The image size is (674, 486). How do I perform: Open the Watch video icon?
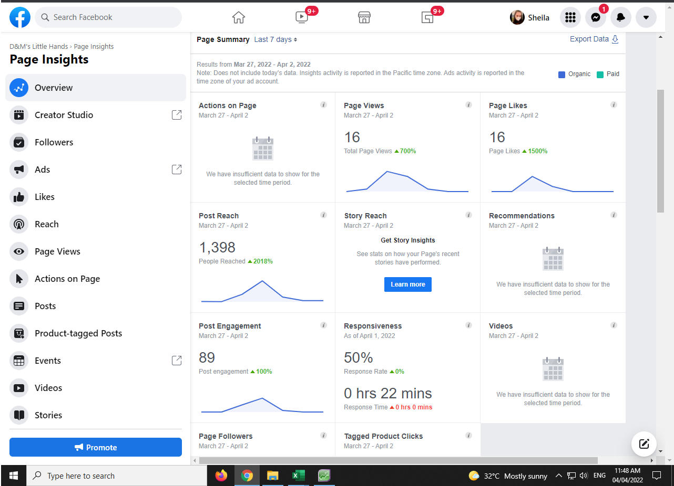(302, 17)
